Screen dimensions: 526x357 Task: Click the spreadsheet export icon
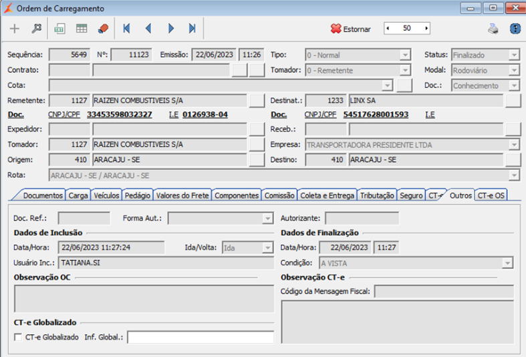pyautogui.click(x=59, y=29)
